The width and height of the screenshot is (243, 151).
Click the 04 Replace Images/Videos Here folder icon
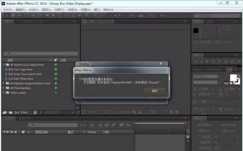pos(7,83)
